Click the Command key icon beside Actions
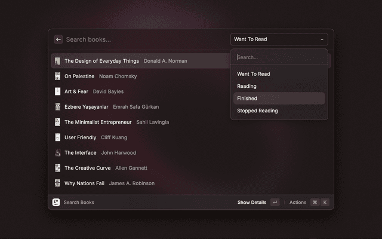 [315, 203]
